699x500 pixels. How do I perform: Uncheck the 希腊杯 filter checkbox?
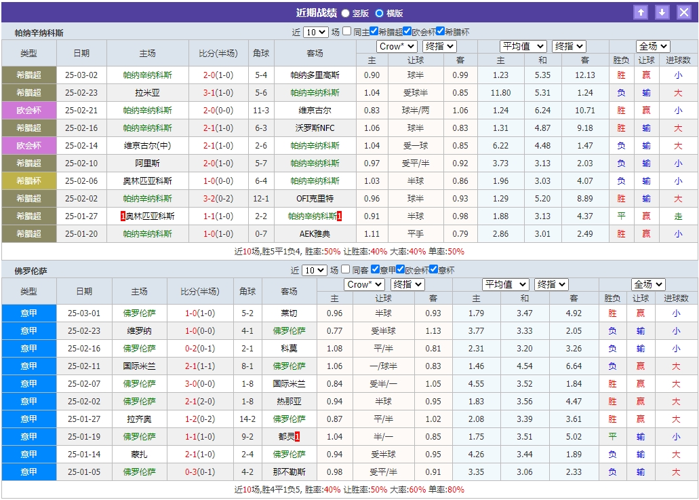(440, 31)
